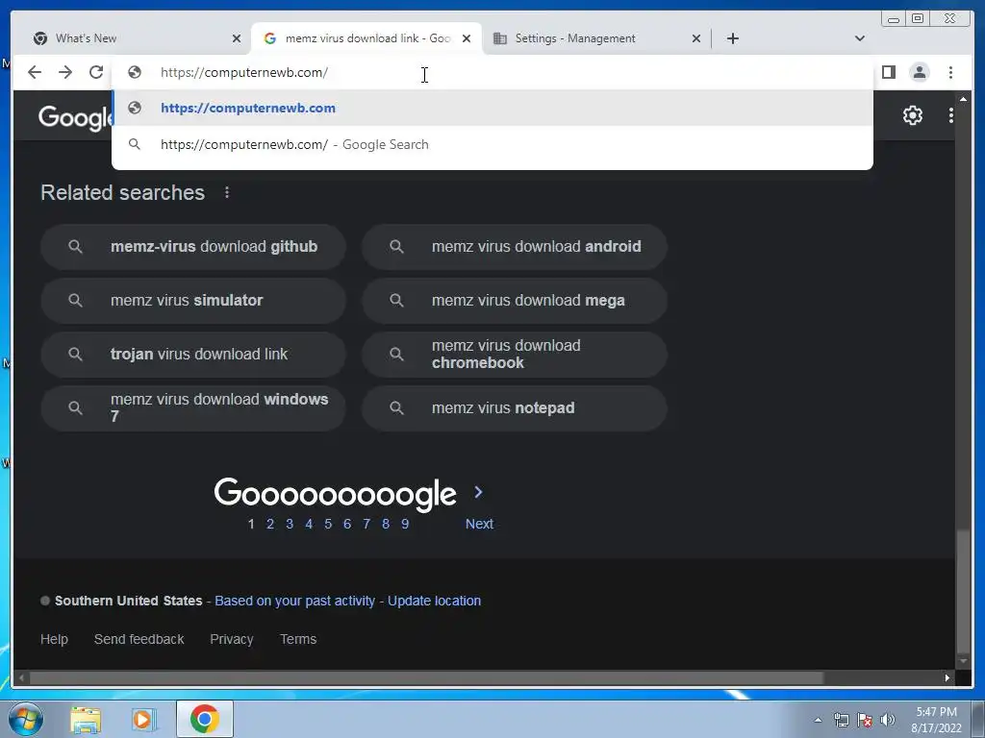Go to results page 9

405,524
